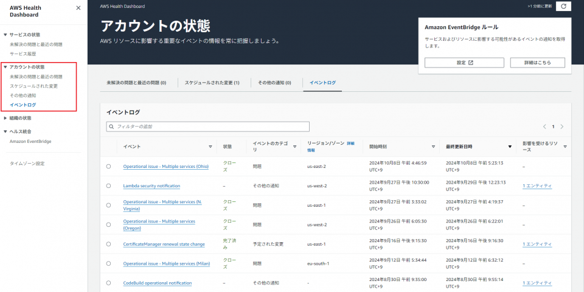Open Operational issue - Multiple services (Oregon) link
The width and height of the screenshot is (584, 292).
pos(159,224)
